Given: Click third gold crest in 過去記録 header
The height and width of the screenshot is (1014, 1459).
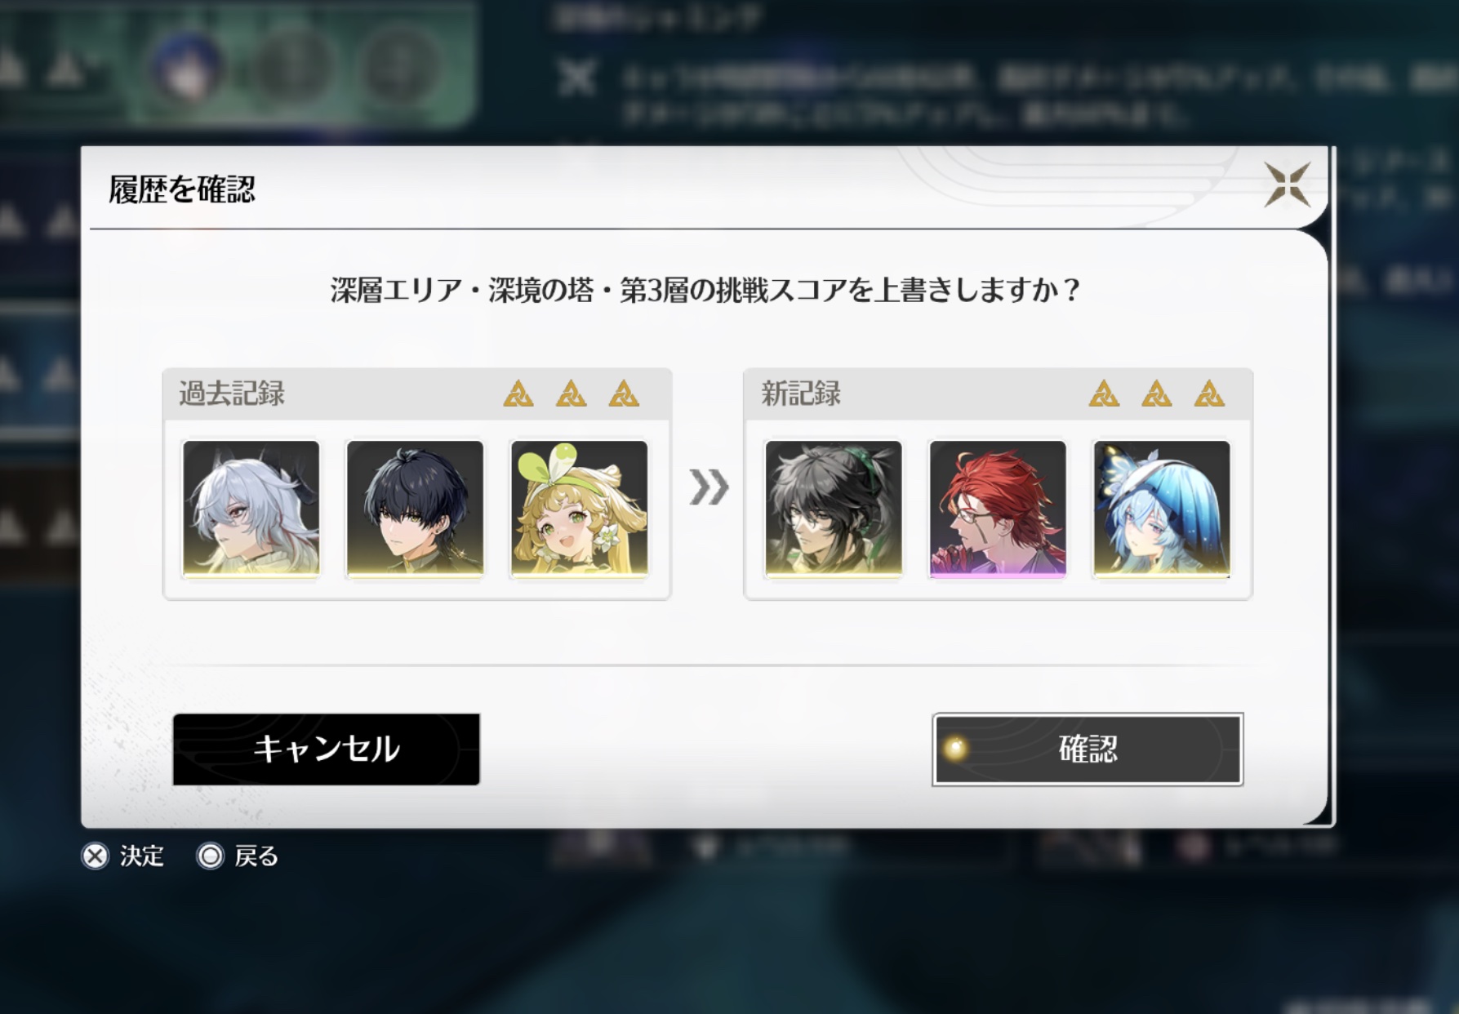Looking at the screenshot, I should click(624, 394).
